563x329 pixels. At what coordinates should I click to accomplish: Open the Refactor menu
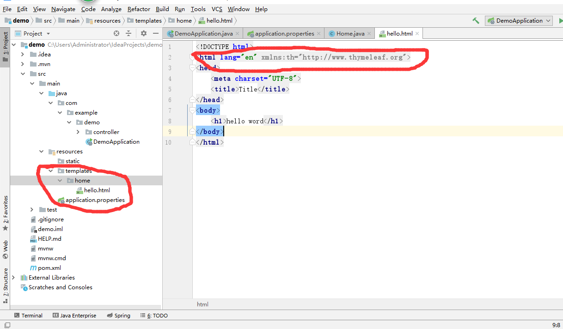coord(139,9)
